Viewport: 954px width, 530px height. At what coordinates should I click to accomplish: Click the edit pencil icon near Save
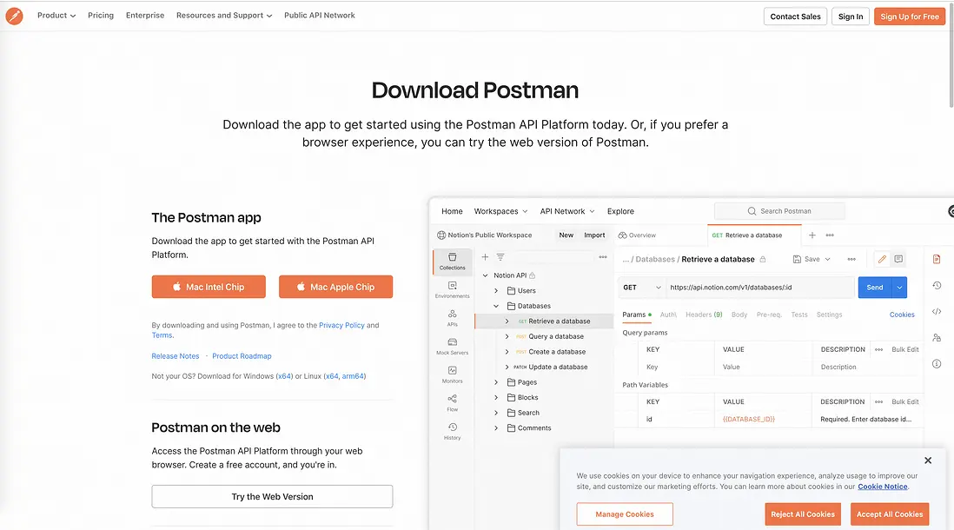[x=882, y=259]
